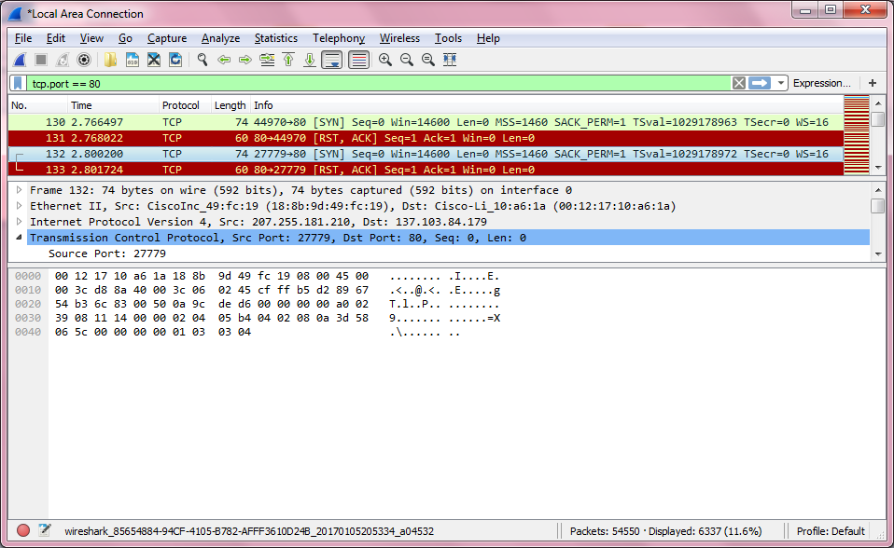The height and width of the screenshot is (548, 894).
Task: Stop the running capture
Action: (x=41, y=60)
